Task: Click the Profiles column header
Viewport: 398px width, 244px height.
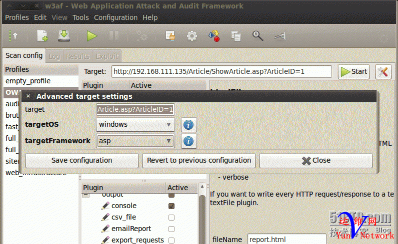Action: (x=40, y=69)
